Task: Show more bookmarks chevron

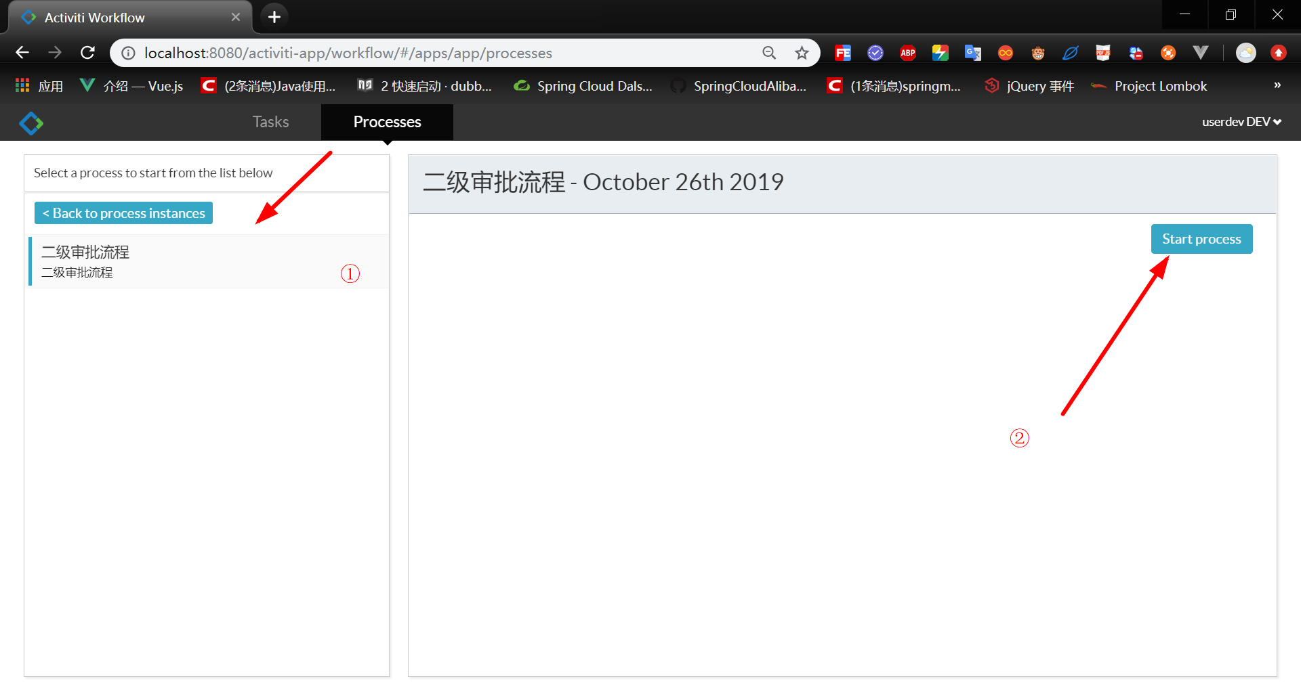Action: [x=1277, y=85]
